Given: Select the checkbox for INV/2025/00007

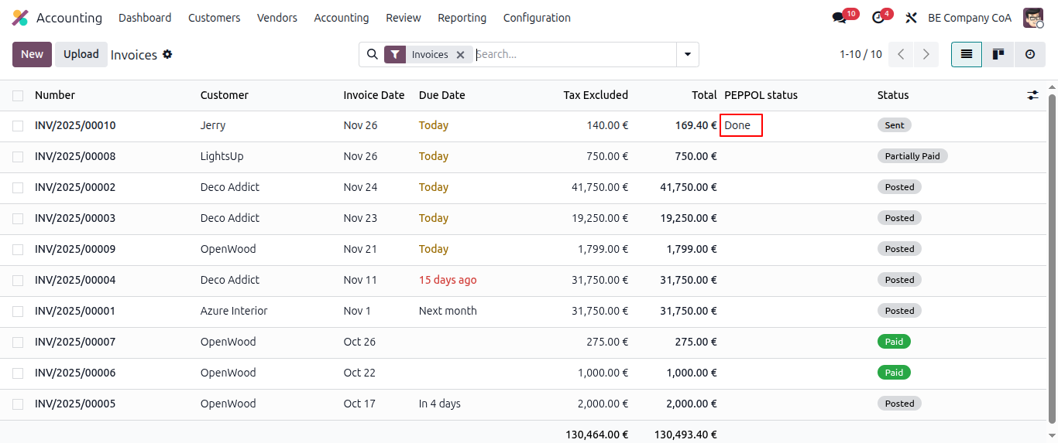Looking at the screenshot, I should tap(18, 342).
